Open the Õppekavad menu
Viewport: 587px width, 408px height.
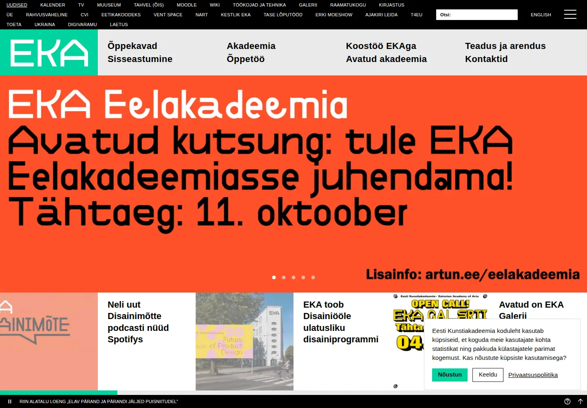(132, 46)
